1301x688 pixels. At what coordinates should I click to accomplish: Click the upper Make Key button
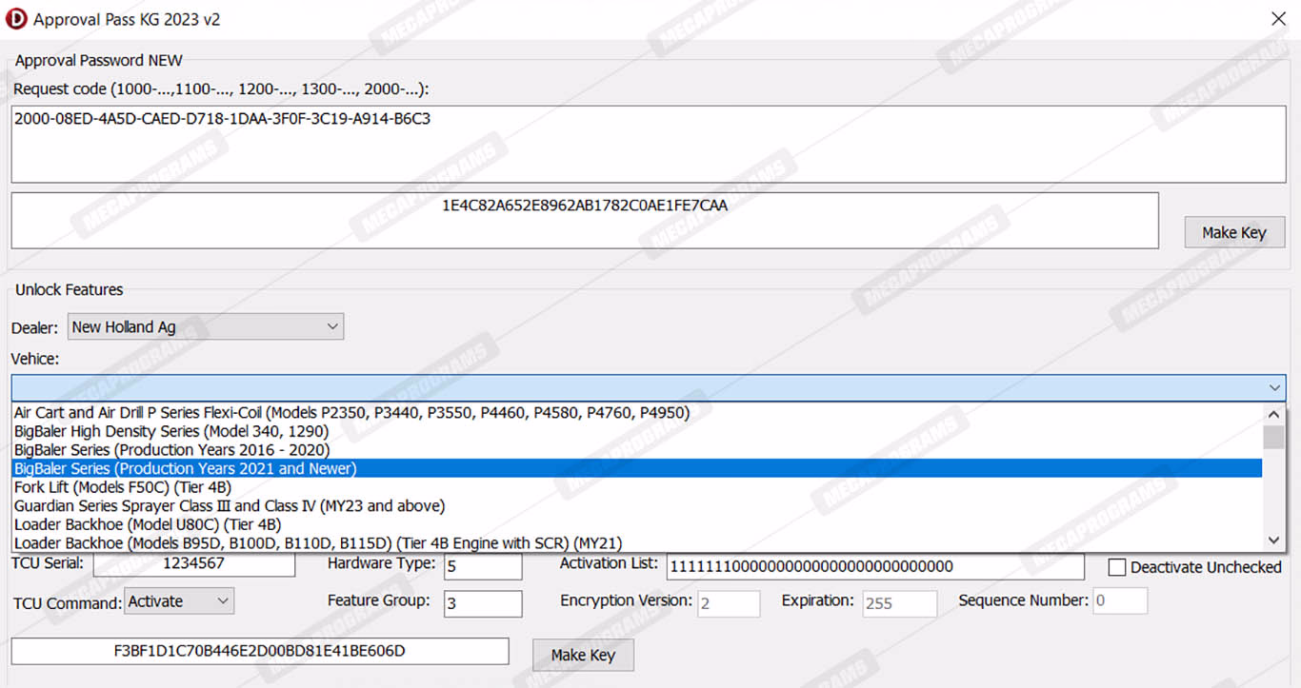[1233, 232]
